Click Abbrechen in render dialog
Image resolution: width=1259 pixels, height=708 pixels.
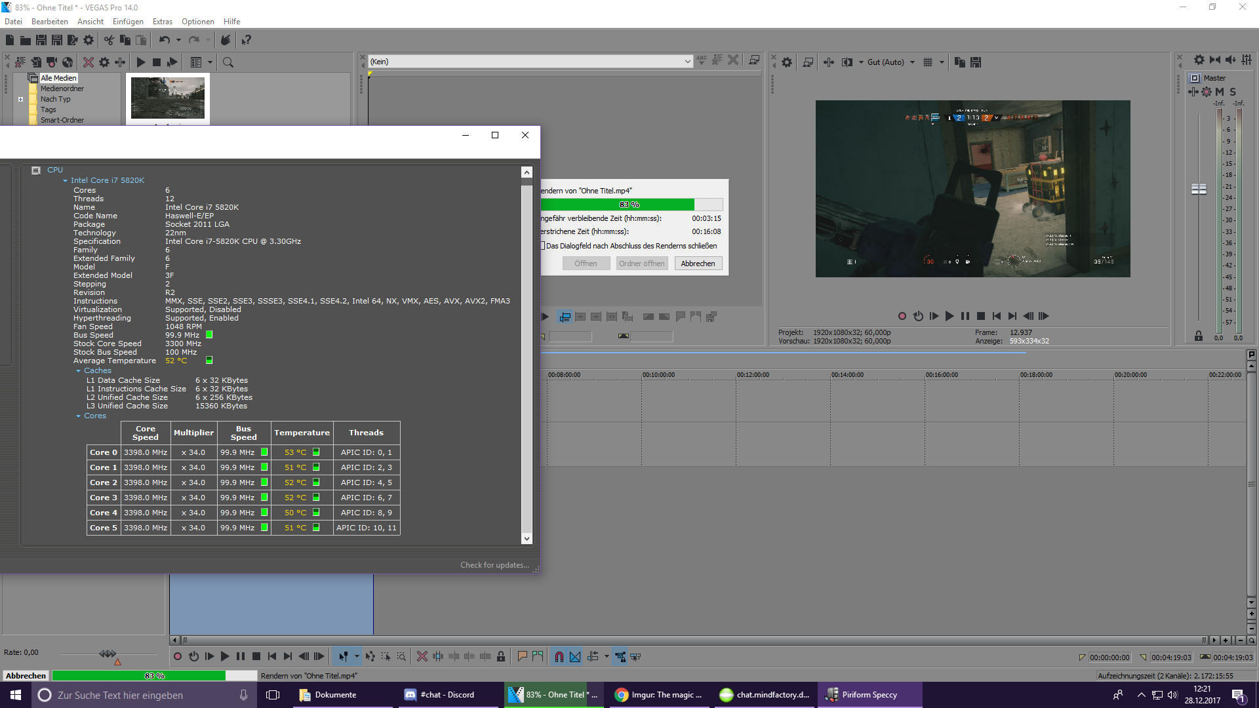(x=698, y=264)
